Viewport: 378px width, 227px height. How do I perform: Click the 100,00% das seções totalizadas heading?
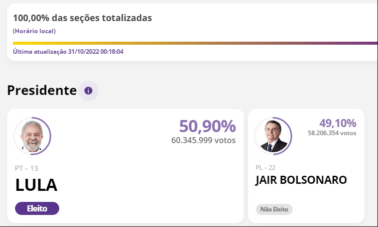(x=82, y=18)
